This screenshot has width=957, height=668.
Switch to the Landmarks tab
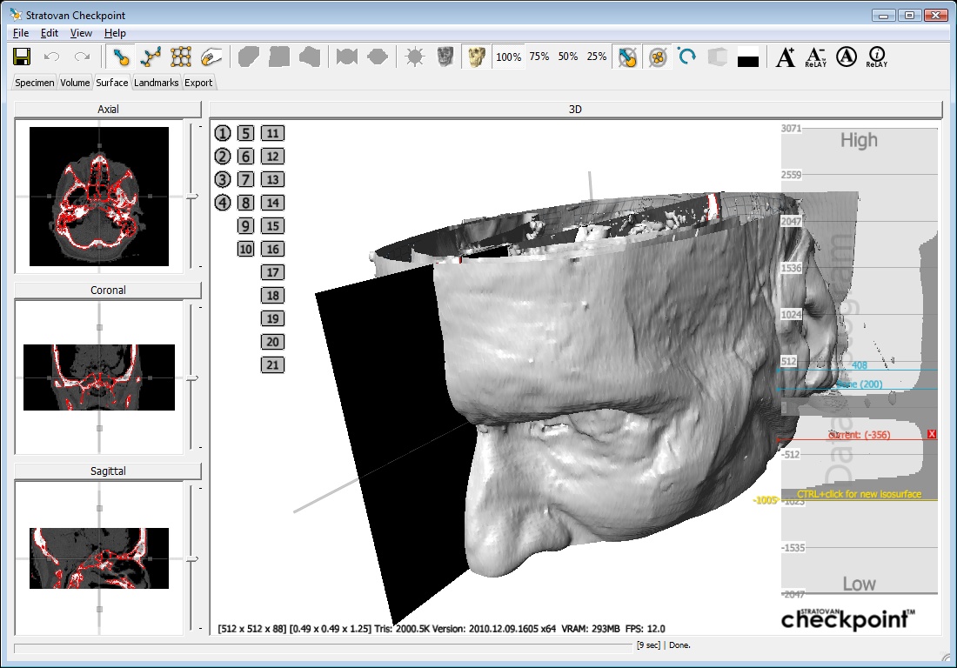pyautogui.click(x=157, y=83)
